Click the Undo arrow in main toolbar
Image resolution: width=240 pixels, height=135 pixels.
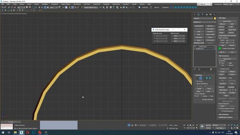3,7
